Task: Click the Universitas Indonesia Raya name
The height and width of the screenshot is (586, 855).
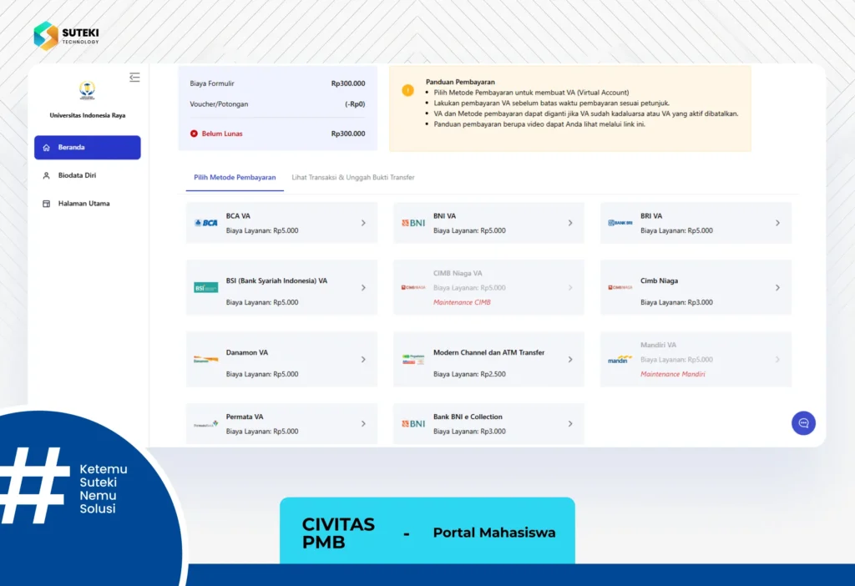Action: (x=87, y=115)
